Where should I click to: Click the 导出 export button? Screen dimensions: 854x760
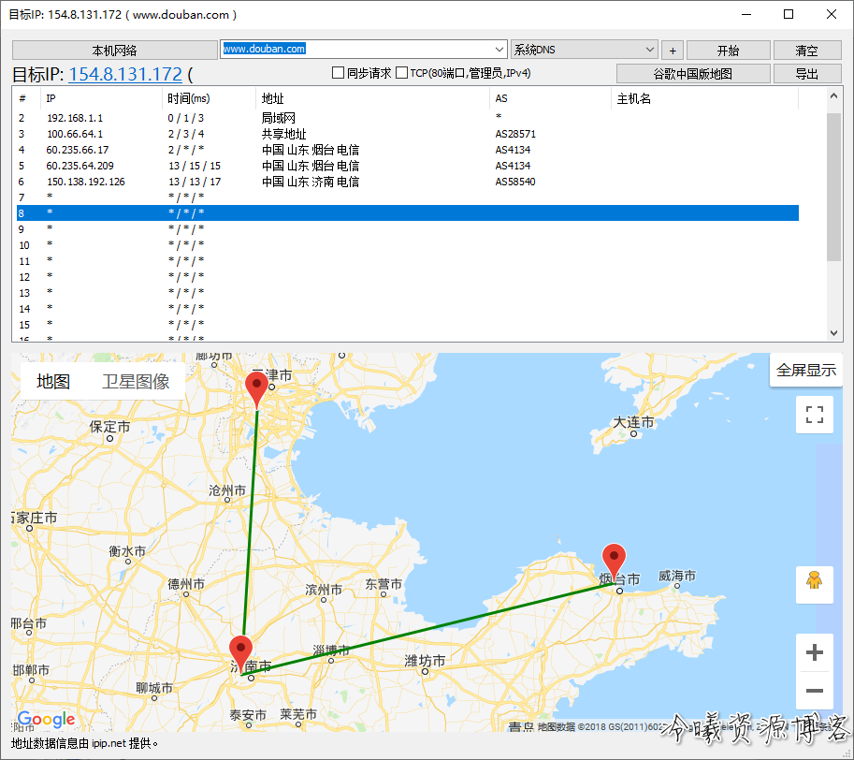point(807,74)
